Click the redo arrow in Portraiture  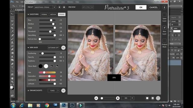(x=88, y=7)
